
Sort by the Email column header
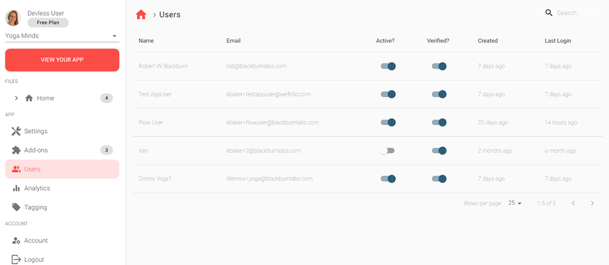pyautogui.click(x=233, y=41)
